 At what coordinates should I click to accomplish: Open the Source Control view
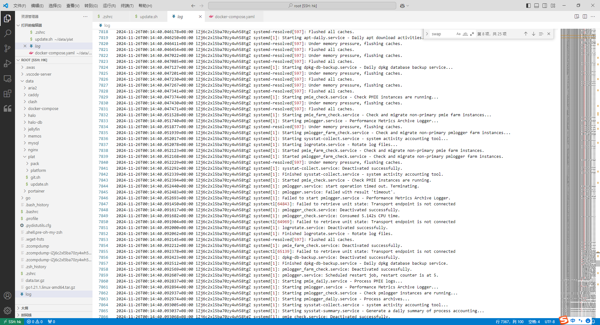[7, 48]
